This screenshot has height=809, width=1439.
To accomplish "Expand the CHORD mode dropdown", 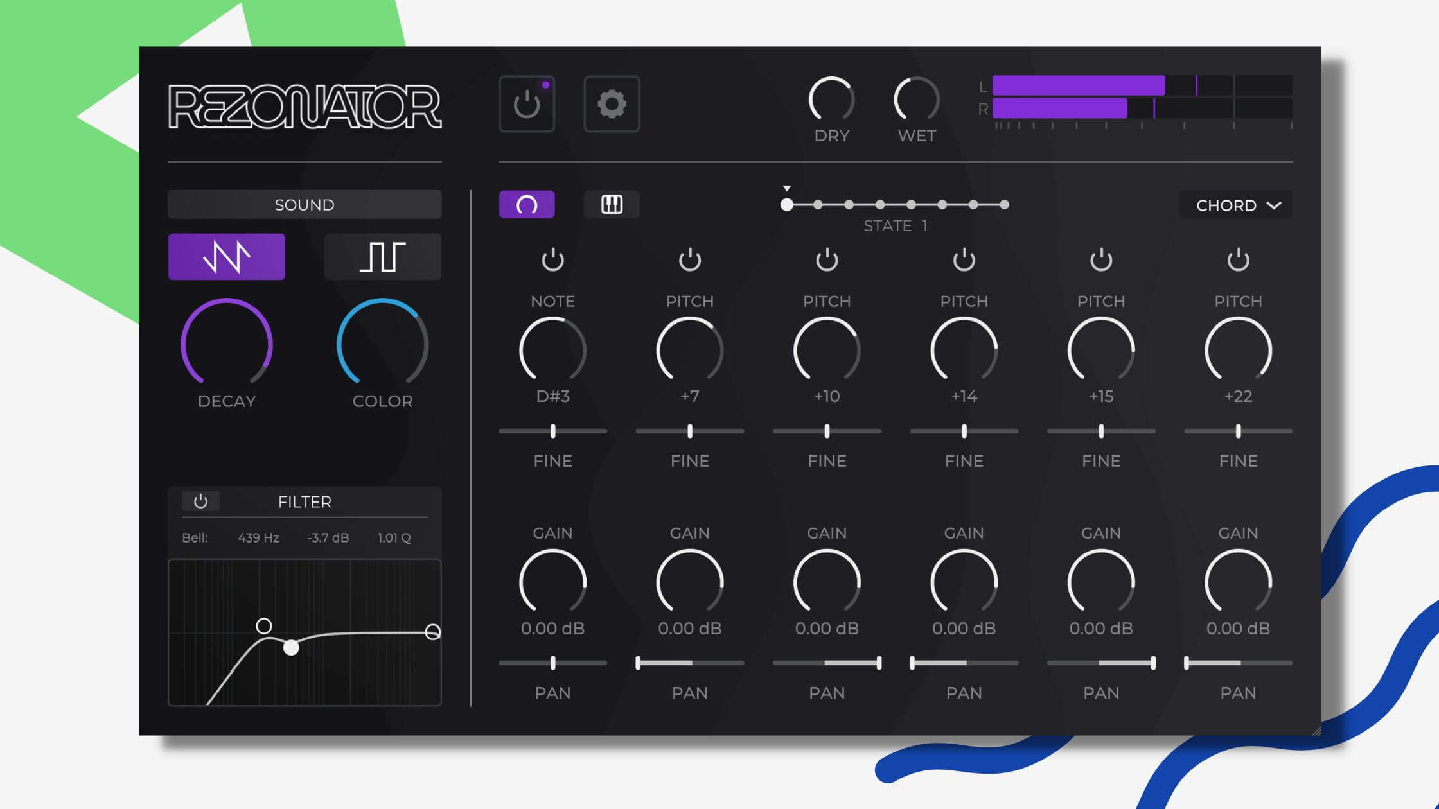I will tap(1237, 204).
